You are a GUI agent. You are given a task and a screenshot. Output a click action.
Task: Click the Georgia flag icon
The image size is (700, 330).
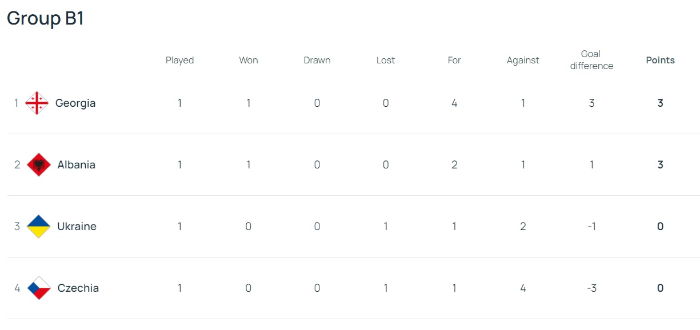point(37,103)
